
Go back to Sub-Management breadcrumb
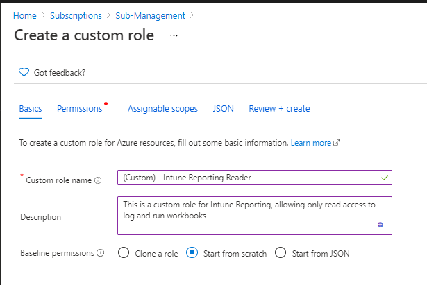(150, 16)
